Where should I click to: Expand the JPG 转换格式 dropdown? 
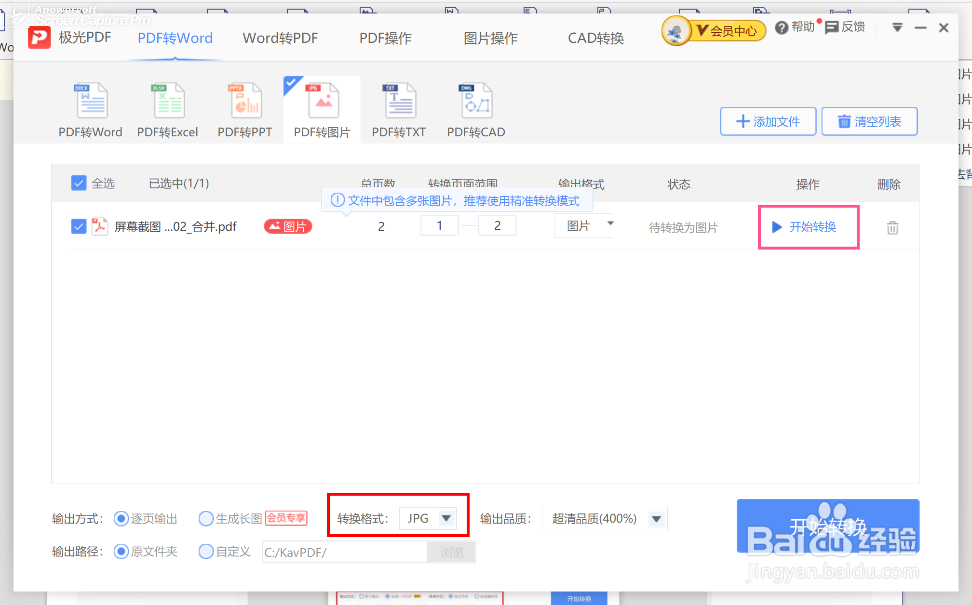point(446,518)
